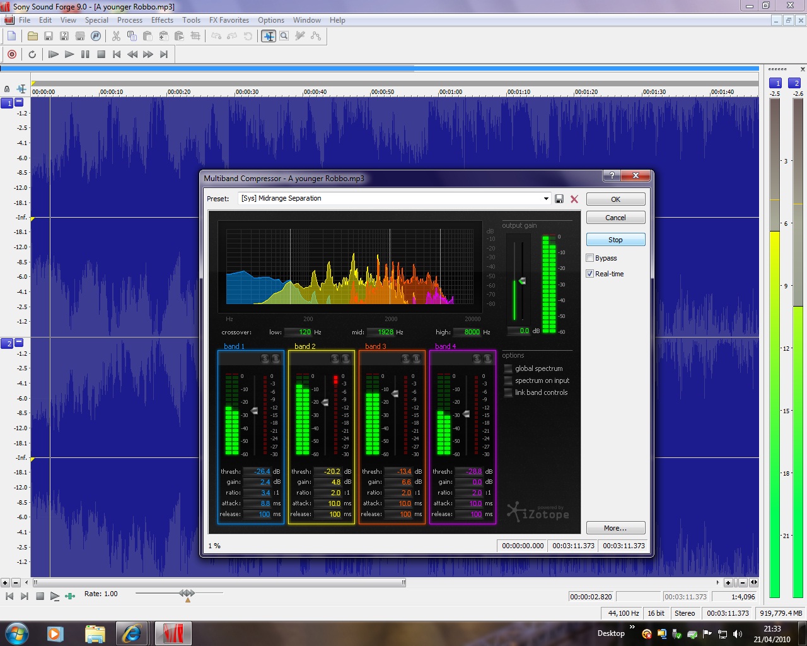Delete preset using the red X icon

[x=574, y=199]
